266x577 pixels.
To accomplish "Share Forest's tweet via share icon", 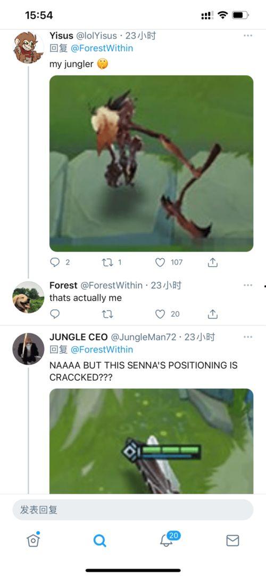I will (213, 314).
